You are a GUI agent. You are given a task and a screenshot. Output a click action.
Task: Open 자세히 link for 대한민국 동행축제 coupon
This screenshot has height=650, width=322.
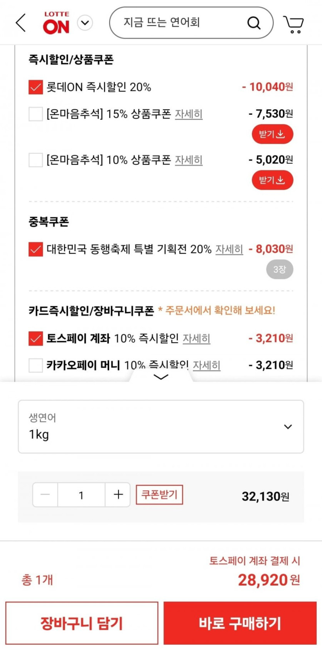click(229, 249)
